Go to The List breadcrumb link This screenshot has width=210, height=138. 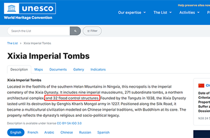point(12,43)
